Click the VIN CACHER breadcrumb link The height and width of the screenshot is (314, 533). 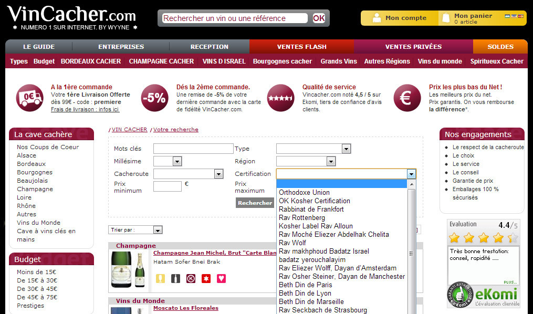tap(130, 130)
